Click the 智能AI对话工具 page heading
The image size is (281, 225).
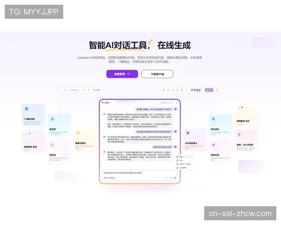point(118,45)
